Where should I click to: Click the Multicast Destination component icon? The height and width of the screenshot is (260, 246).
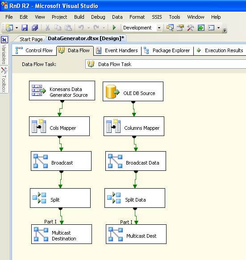point(41,234)
